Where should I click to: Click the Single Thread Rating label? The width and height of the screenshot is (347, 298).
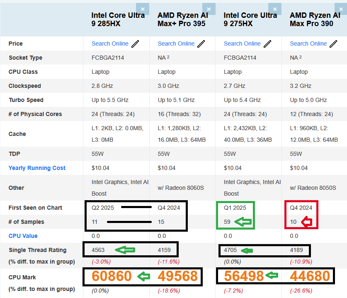[x=38, y=250]
